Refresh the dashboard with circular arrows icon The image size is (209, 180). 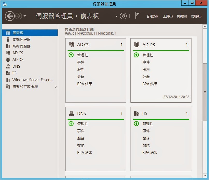click(x=123, y=16)
